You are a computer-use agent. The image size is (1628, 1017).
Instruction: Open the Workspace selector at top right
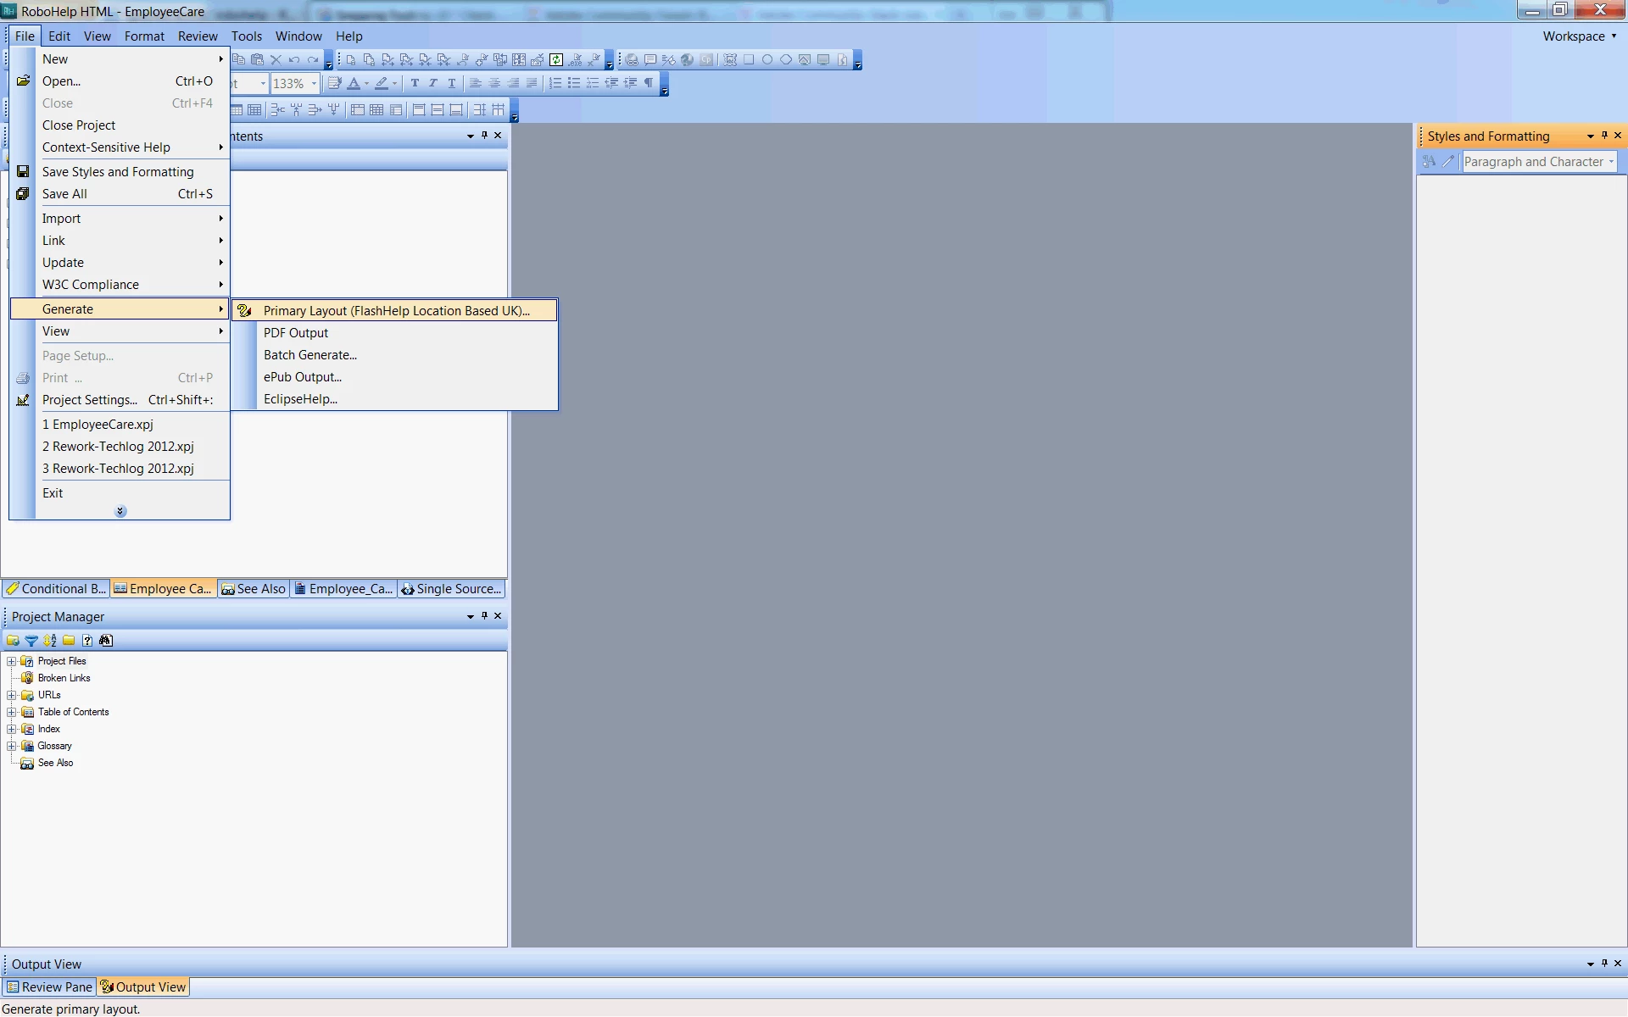[x=1579, y=36]
